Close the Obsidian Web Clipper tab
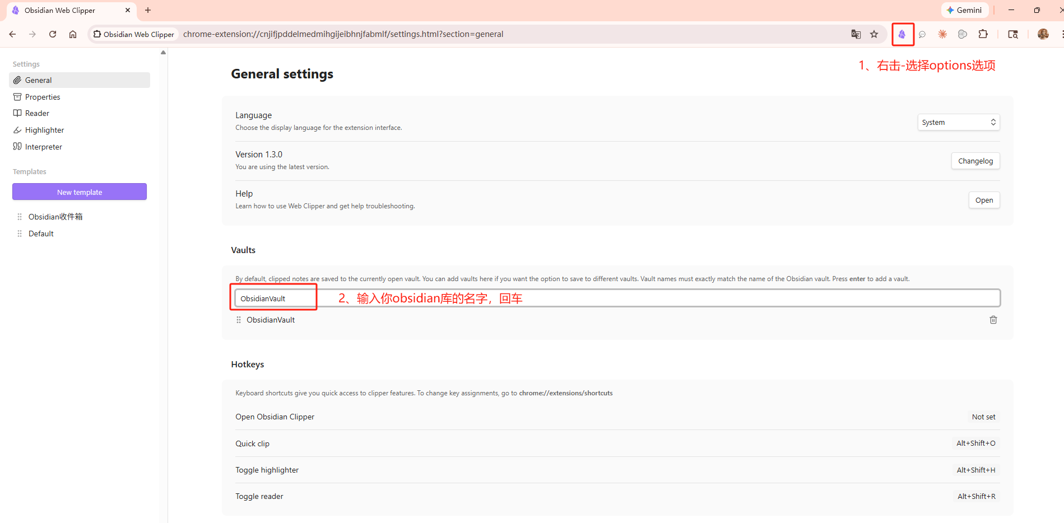The width and height of the screenshot is (1064, 523). pos(128,10)
